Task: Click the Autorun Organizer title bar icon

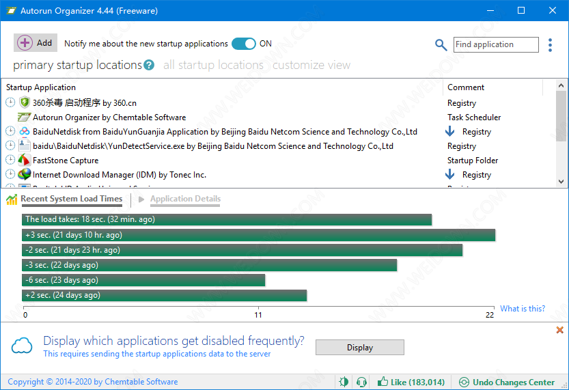Action: tap(11, 10)
